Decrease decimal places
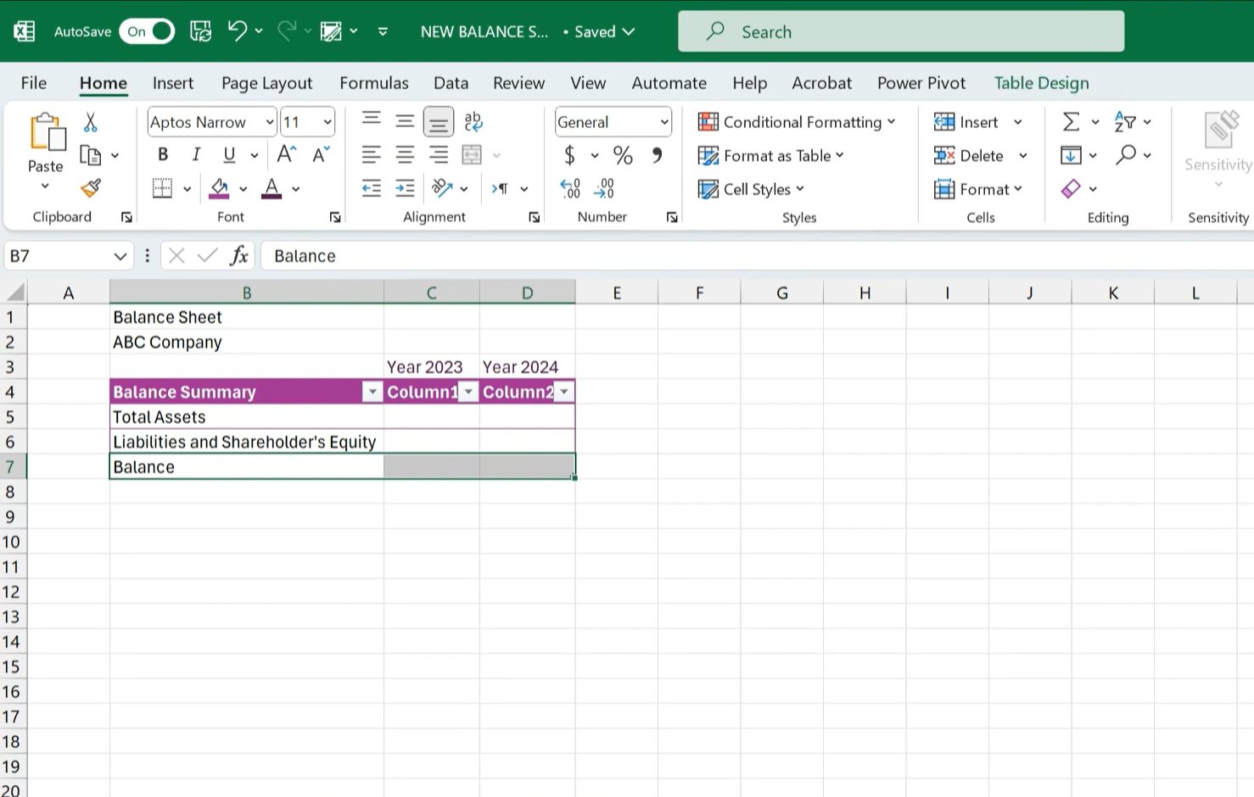The image size is (1254, 797). (605, 188)
